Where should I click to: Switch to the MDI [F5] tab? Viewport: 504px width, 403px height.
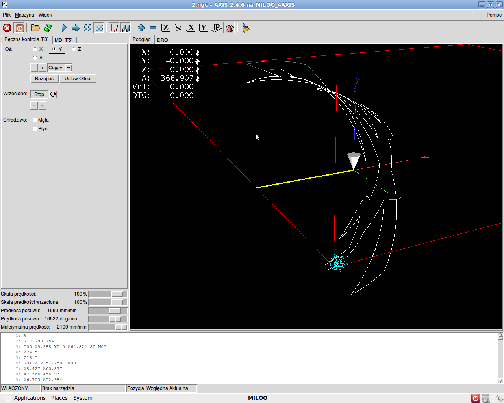[x=64, y=40]
